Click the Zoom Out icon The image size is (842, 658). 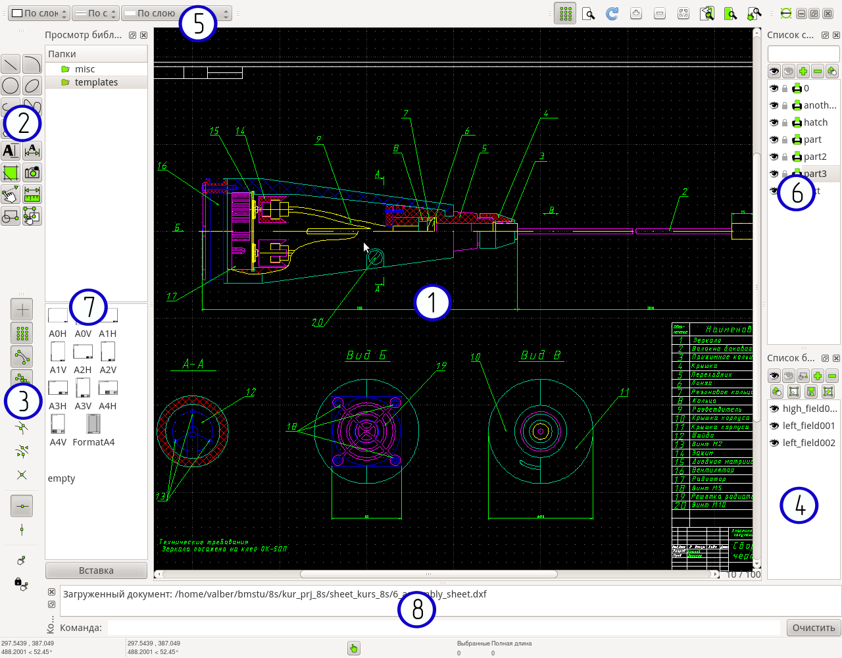pos(659,13)
